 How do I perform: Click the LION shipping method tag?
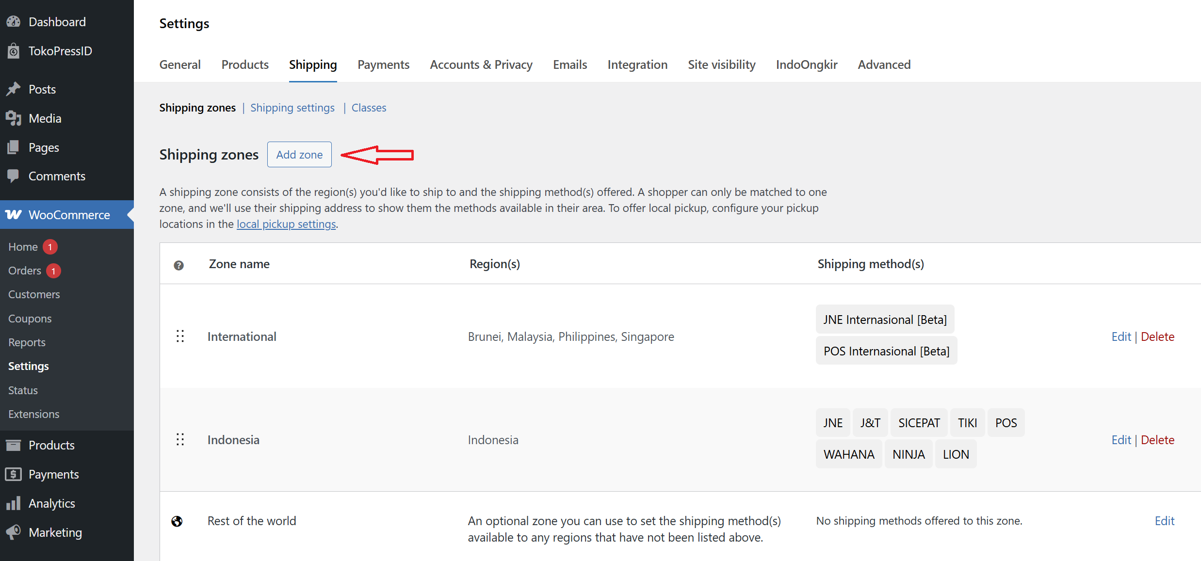tap(956, 454)
